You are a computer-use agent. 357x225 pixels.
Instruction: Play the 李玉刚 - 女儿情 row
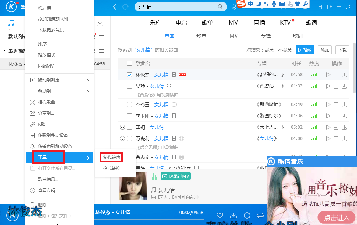pyautogui.click(x=328, y=116)
